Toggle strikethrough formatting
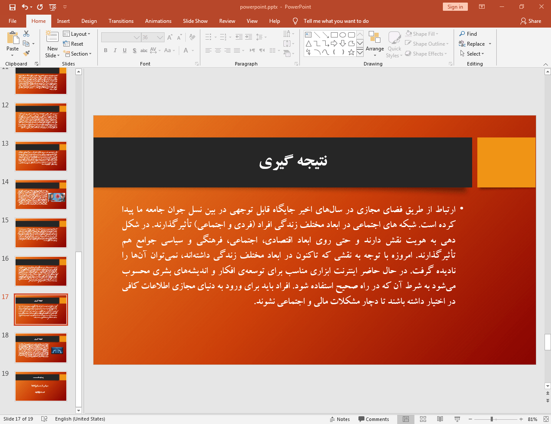Screen dimensions: 551x424 pyautogui.click(x=143, y=50)
